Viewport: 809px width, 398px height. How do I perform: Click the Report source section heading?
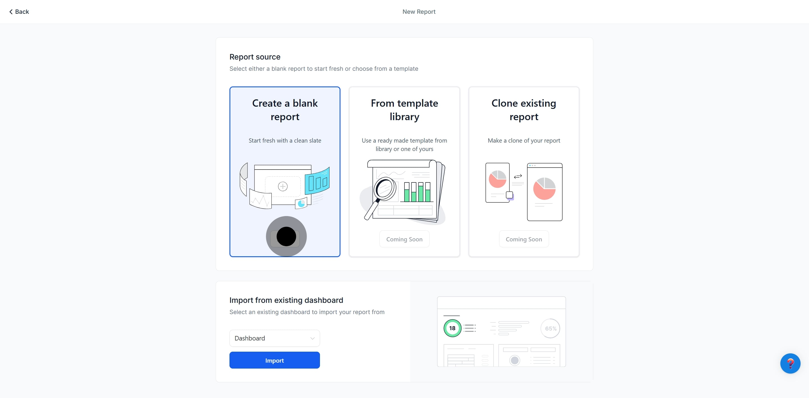pos(255,57)
